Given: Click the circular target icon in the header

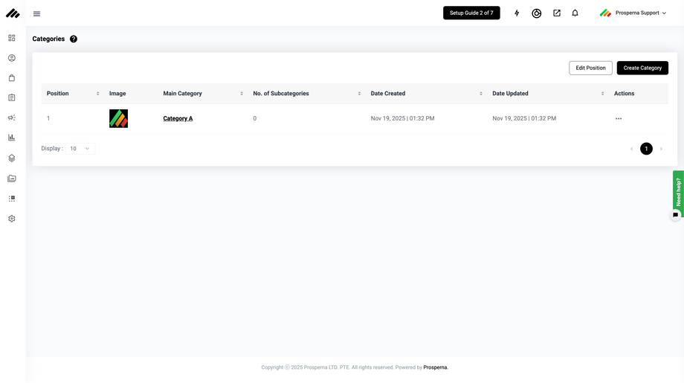Looking at the screenshot, I should (x=537, y=13).
